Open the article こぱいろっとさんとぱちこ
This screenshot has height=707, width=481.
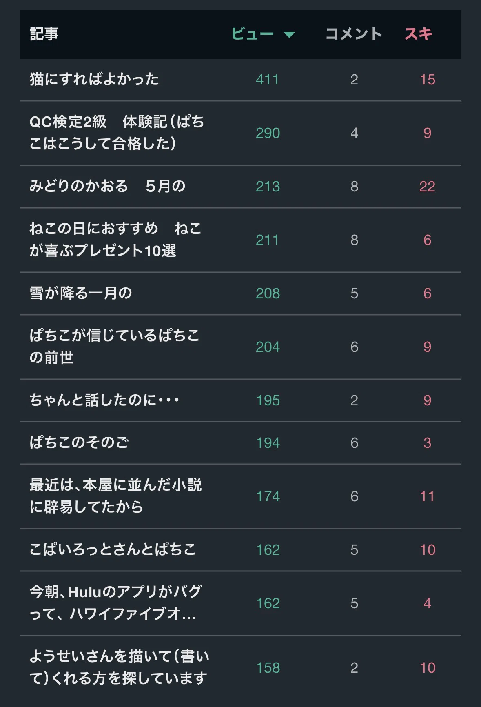pyautogui.click(x=113, y=549)
